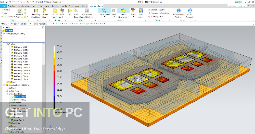Click the Save Image icon
This screenshot has width=255, height=134.
141,11
